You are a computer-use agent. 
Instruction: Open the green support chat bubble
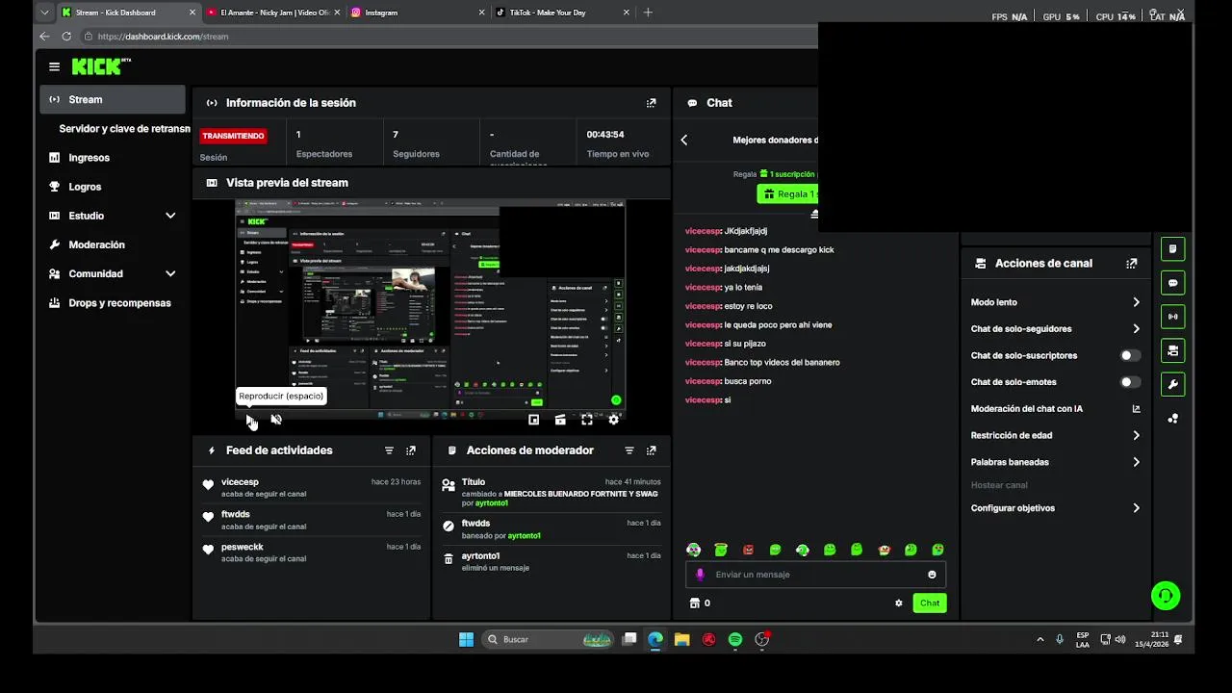1166,596
